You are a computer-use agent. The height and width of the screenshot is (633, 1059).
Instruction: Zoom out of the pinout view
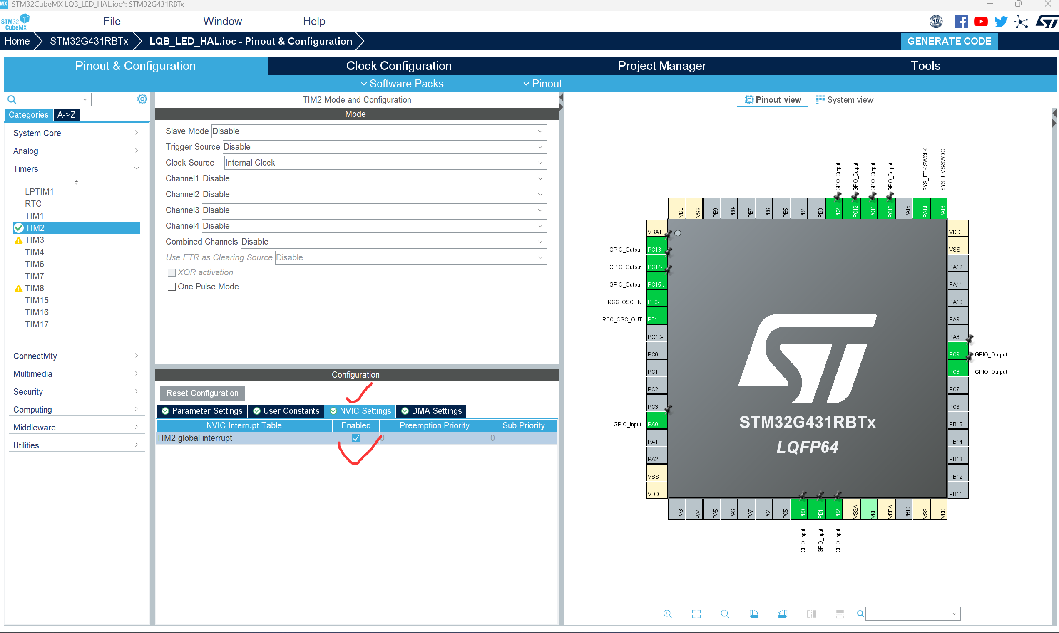point(724,613)
